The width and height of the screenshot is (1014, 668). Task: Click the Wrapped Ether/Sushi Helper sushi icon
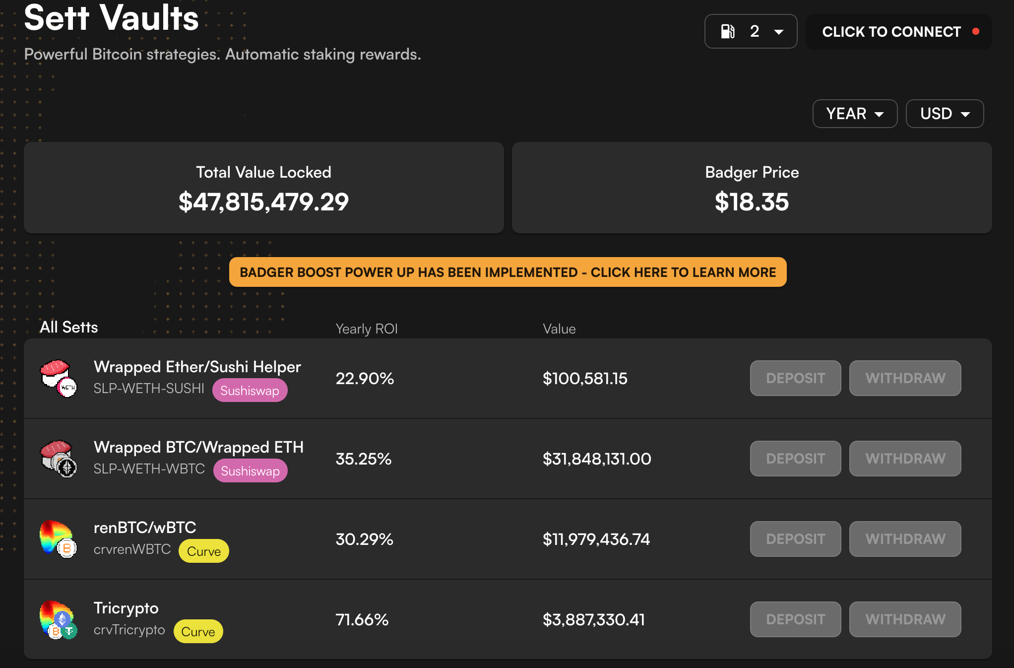point(59,379)
